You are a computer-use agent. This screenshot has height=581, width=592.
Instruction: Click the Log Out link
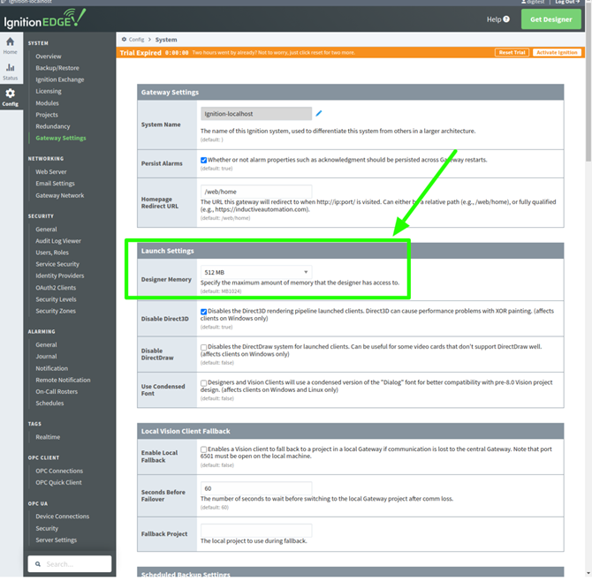pyautogui.click(x=566, y=2)
